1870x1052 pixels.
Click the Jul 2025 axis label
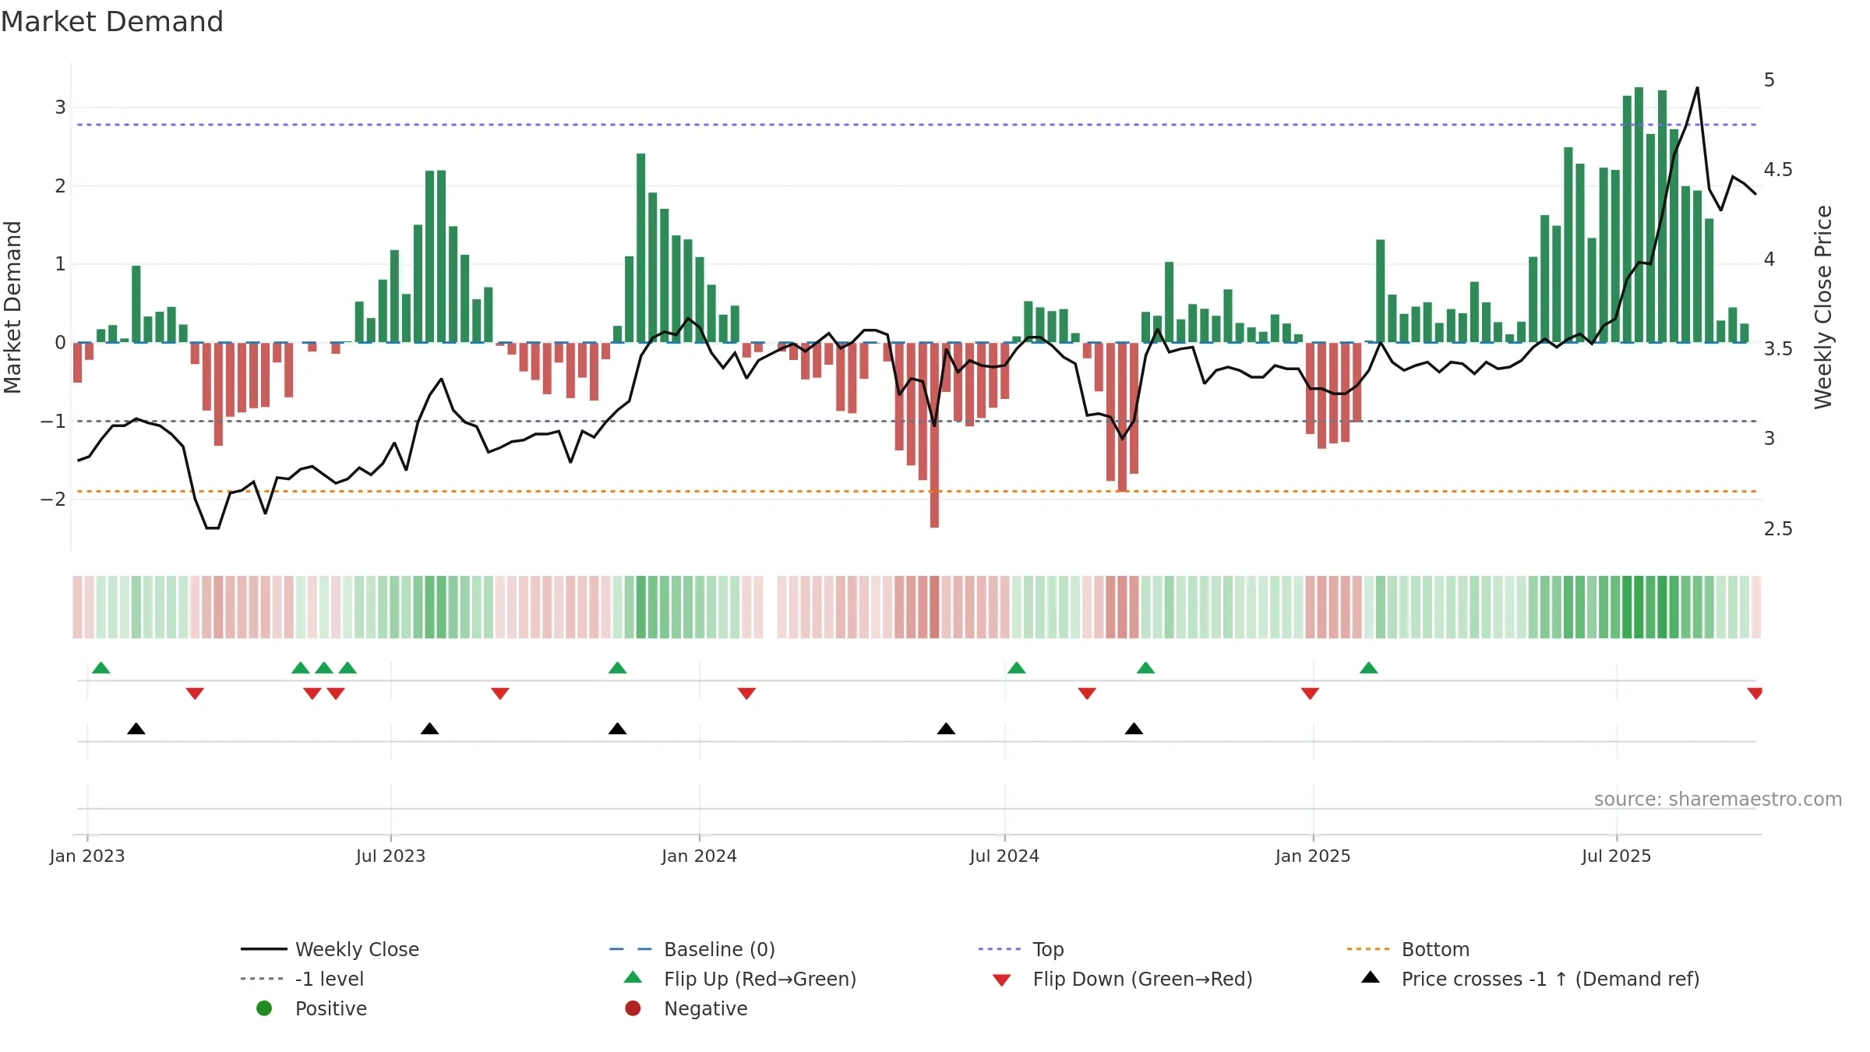click(1617, 856)
